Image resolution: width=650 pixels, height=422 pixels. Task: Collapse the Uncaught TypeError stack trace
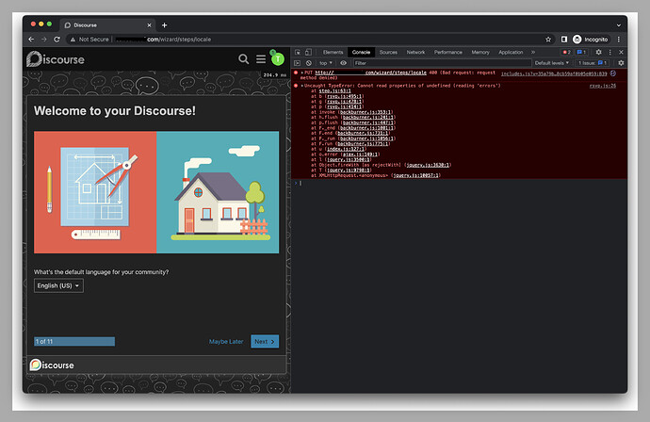click(x=302, y=86)
